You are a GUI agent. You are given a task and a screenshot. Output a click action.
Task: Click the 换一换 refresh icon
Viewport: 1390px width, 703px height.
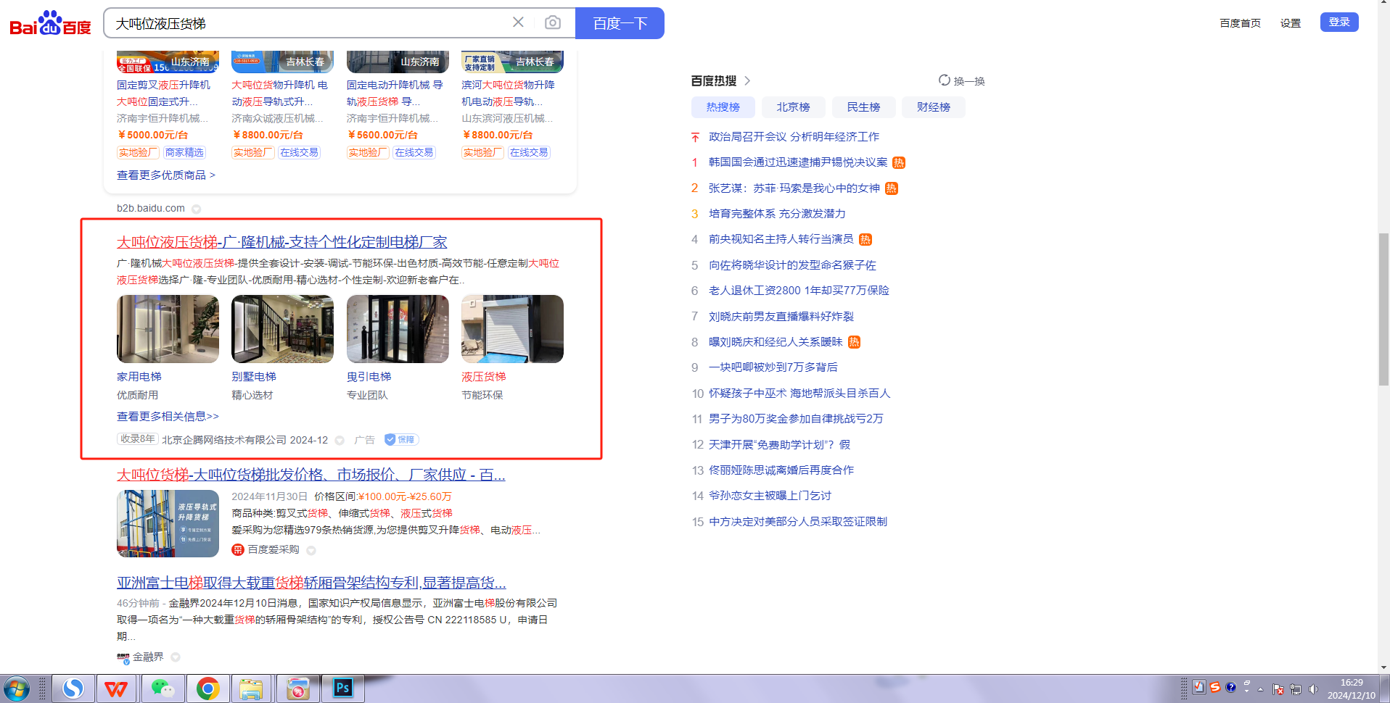[x=944, y=80]
